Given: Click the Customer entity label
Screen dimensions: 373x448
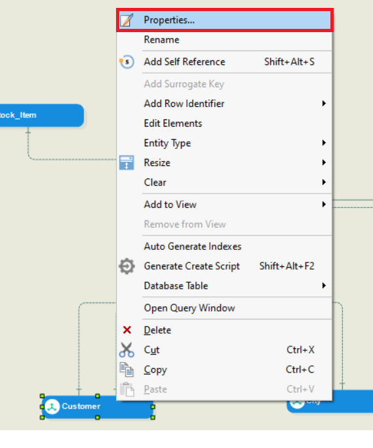Looking at the screenshot, I should pos(81,406).
